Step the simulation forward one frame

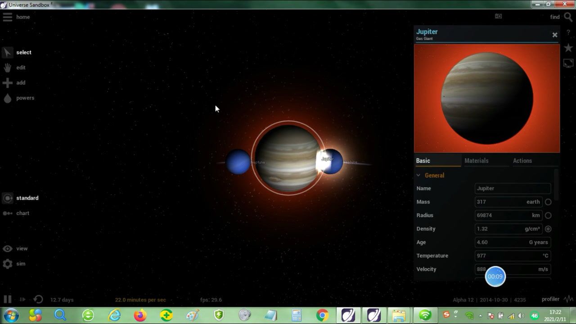click(x=22, y=299)
